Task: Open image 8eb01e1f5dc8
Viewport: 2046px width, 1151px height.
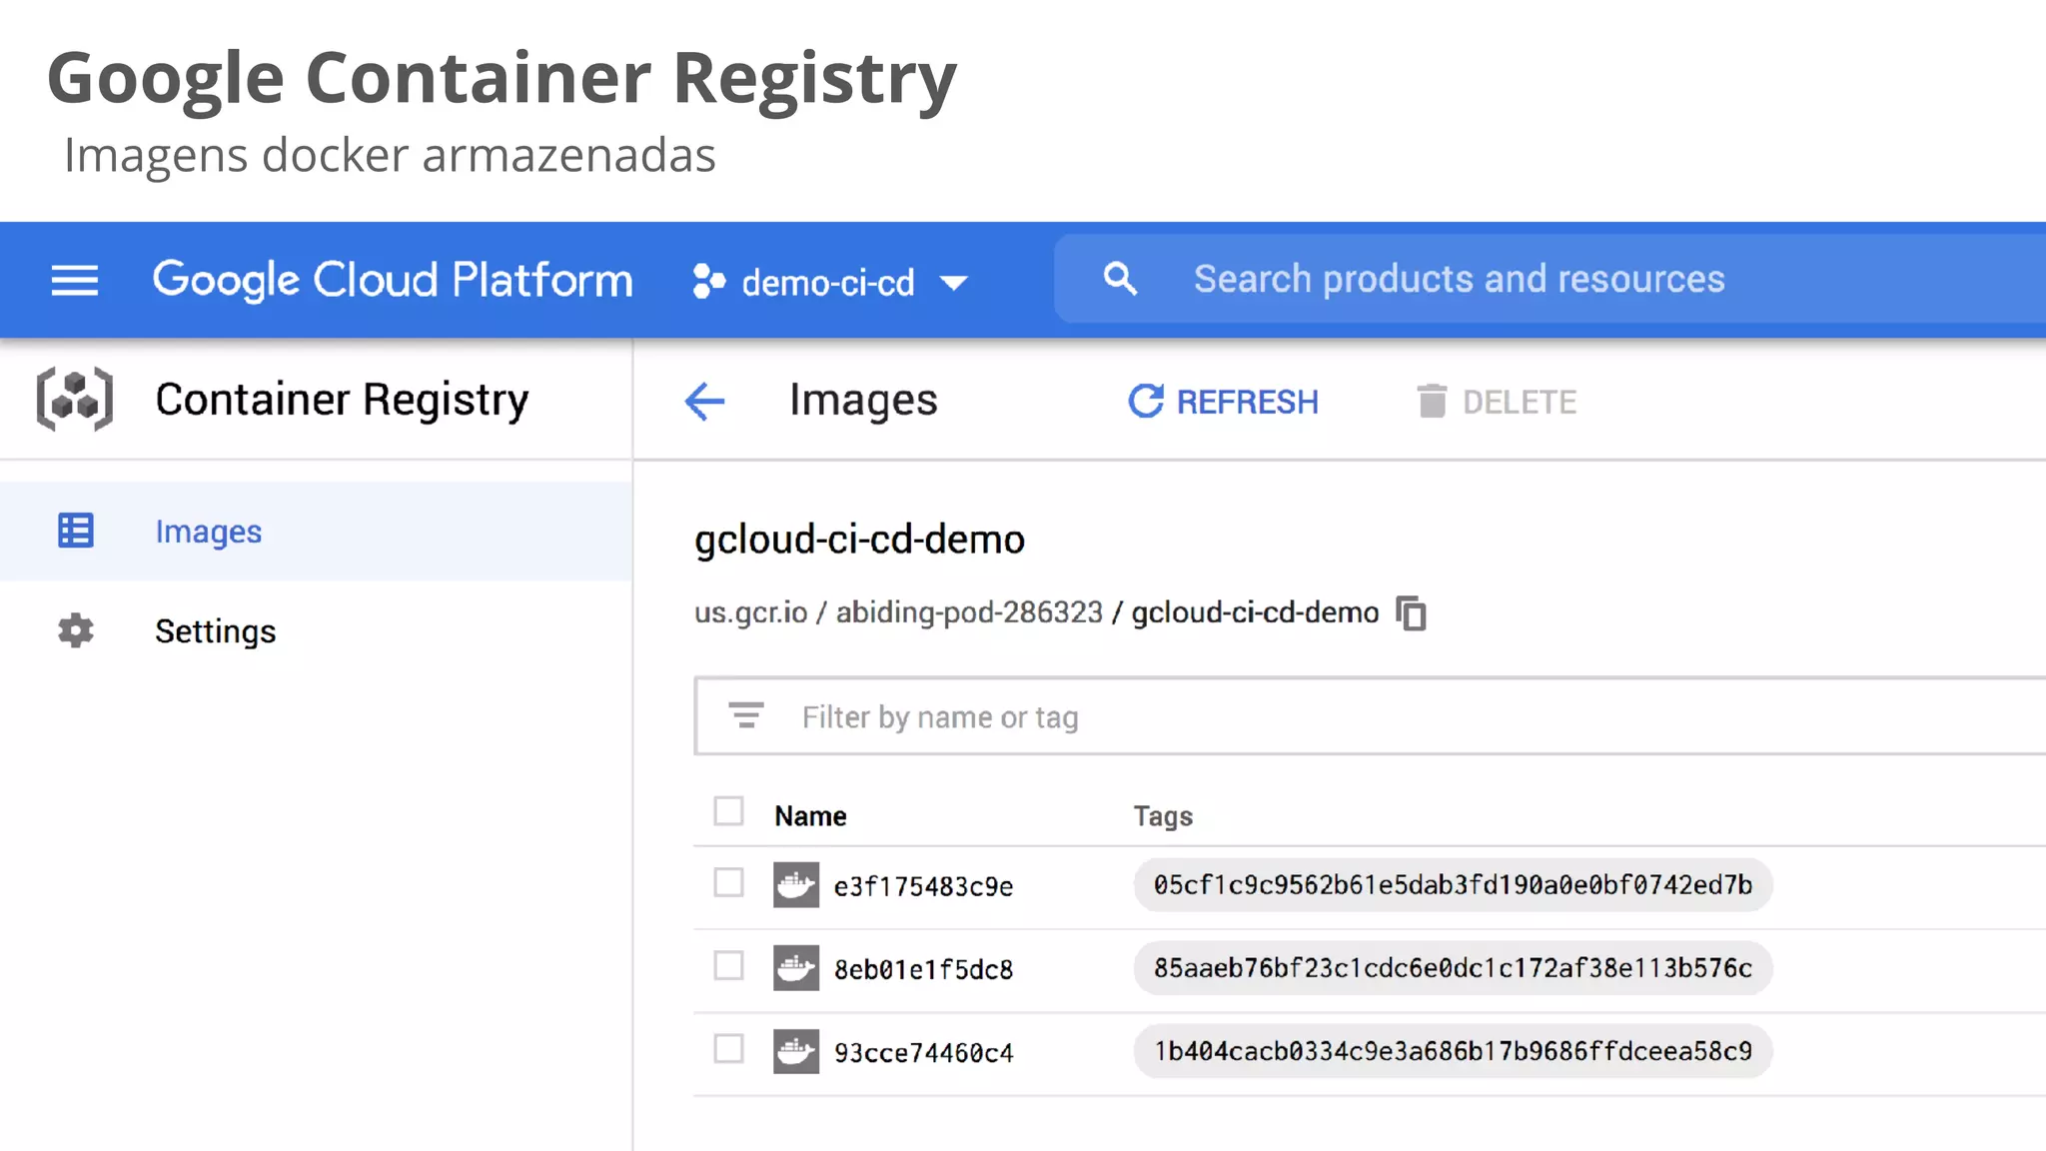Action: point(924,969)
